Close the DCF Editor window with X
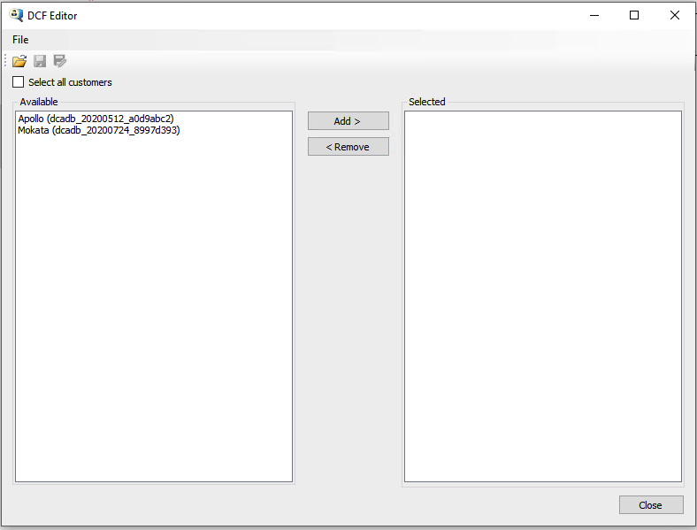 (674, 16)
